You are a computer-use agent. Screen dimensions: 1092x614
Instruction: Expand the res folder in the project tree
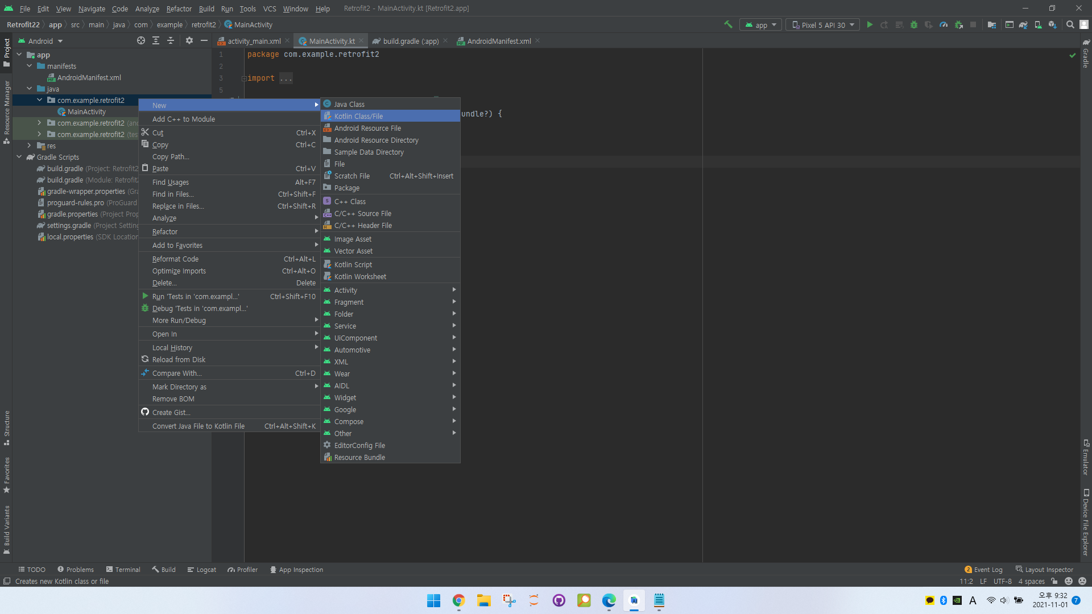point(29,146)
